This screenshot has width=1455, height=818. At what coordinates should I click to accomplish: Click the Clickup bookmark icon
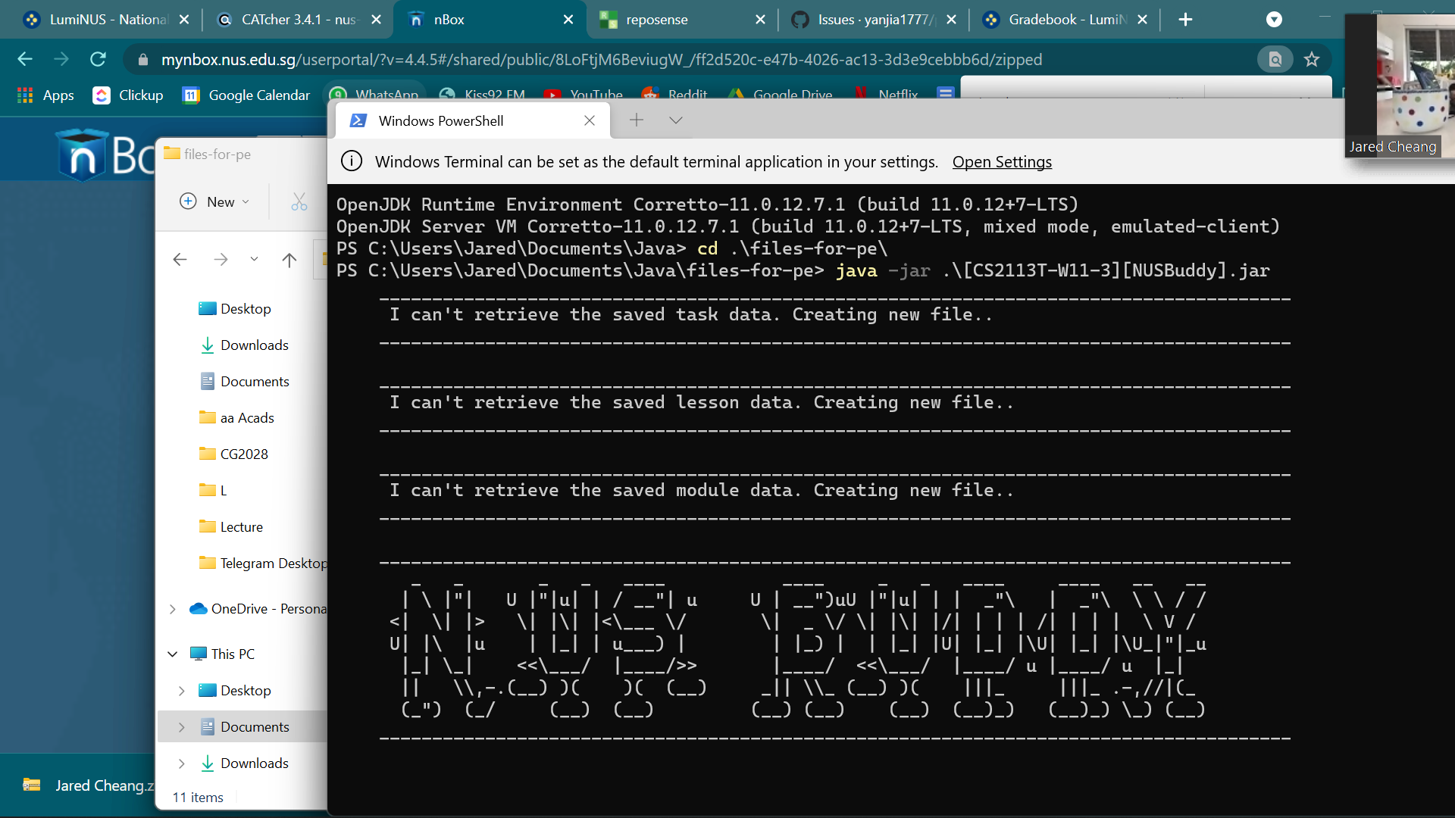(x=102, y=95)
